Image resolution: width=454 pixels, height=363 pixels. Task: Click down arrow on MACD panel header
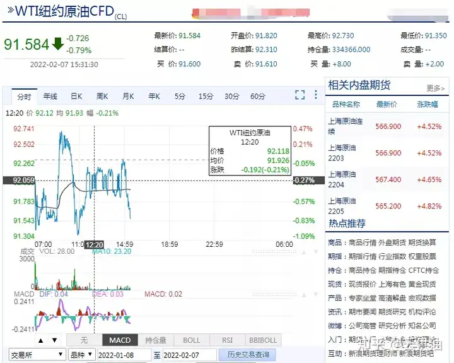pos(316,295)
